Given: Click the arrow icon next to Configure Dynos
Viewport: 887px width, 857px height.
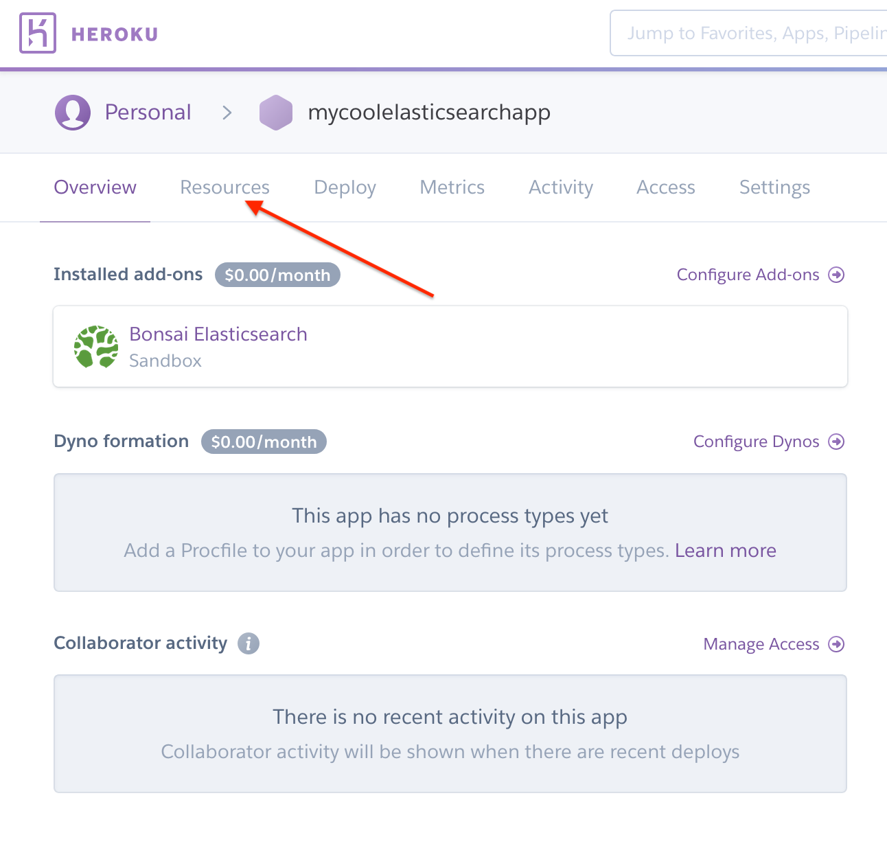Looking at the screenshot, I should [838, 442].
